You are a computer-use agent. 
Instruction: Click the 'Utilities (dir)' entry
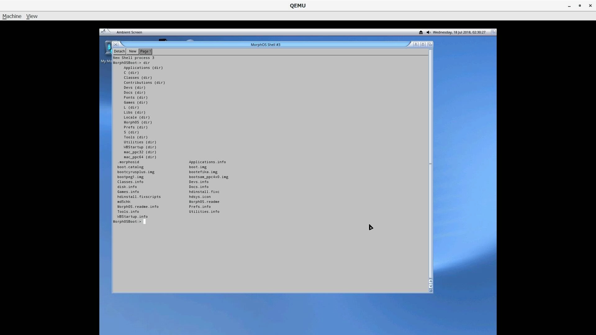click(140, 142)
